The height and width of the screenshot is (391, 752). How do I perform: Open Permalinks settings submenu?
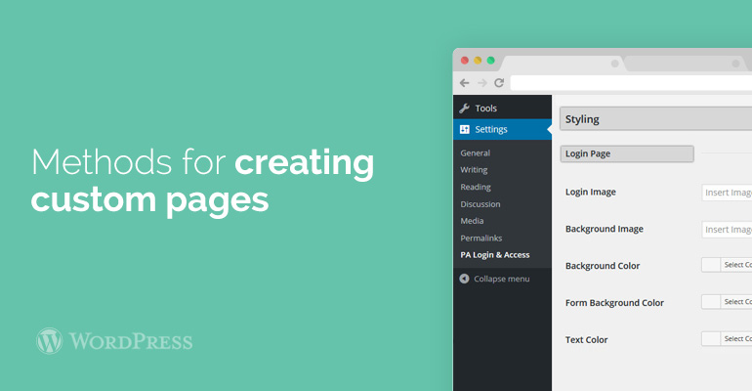tap(481, 238)
